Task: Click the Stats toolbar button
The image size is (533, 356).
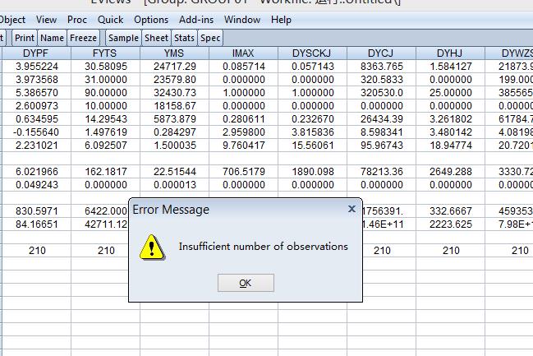Action: [x=184, y=38]
